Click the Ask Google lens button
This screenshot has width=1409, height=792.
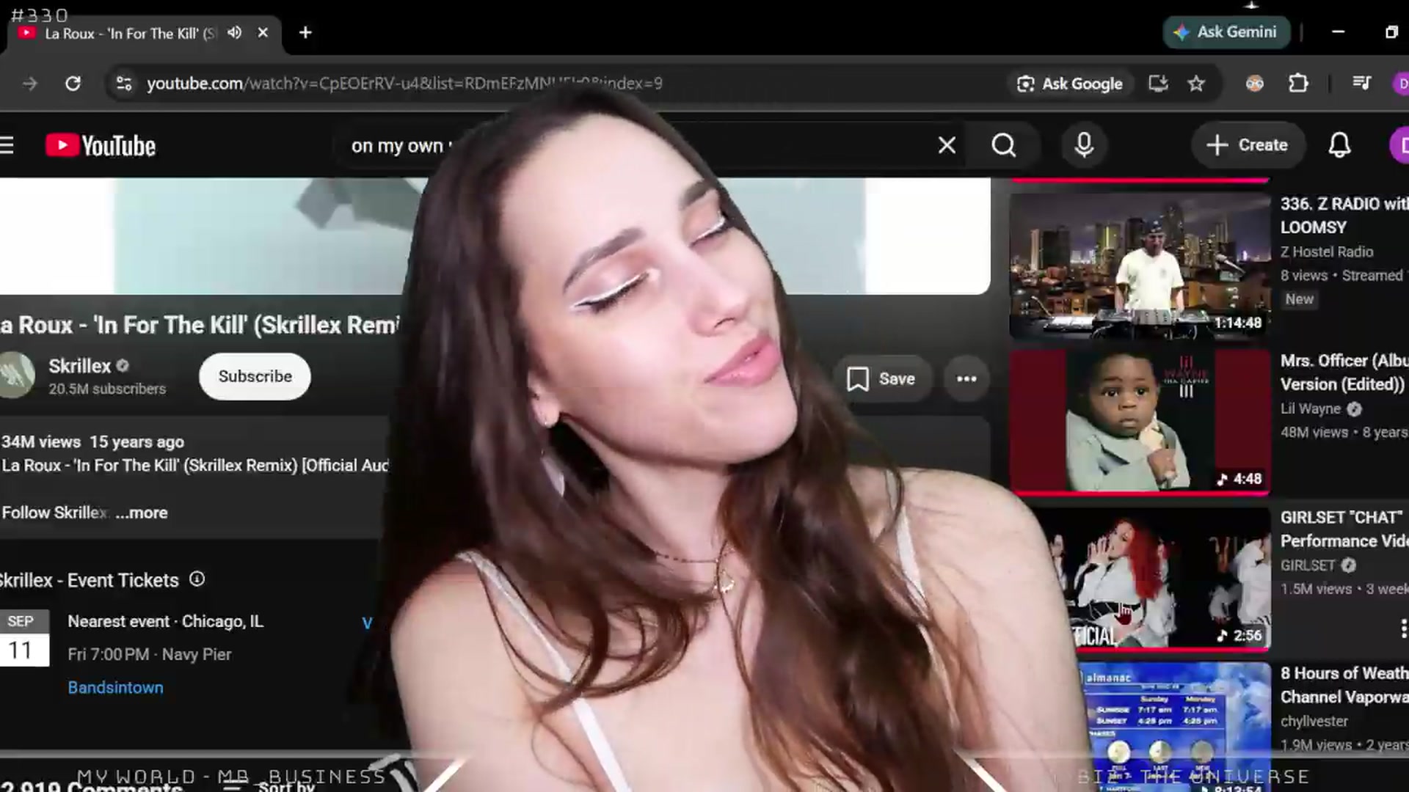pyautogui.click(x=1069, y=84)
